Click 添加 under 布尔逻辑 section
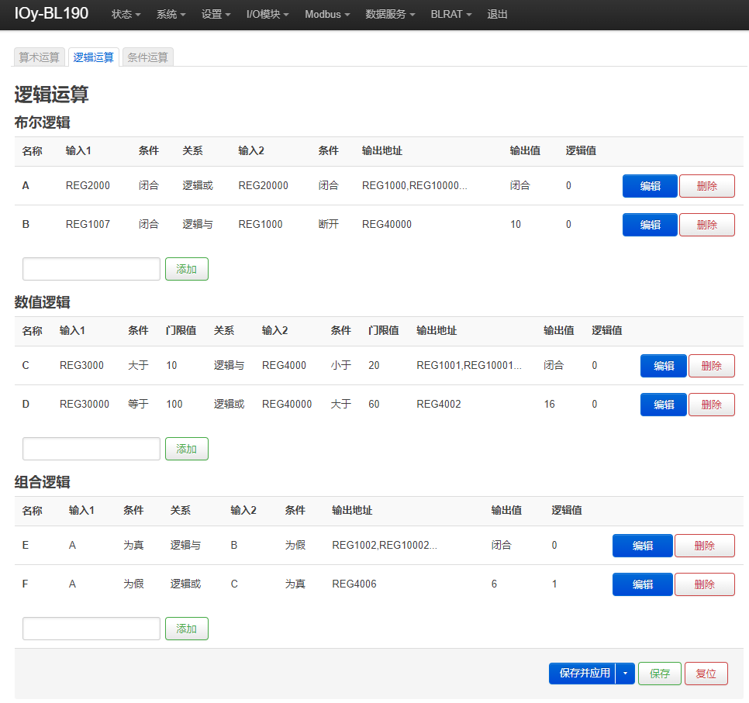Viewport: 749px width, 703px height. tap(187, 269)
